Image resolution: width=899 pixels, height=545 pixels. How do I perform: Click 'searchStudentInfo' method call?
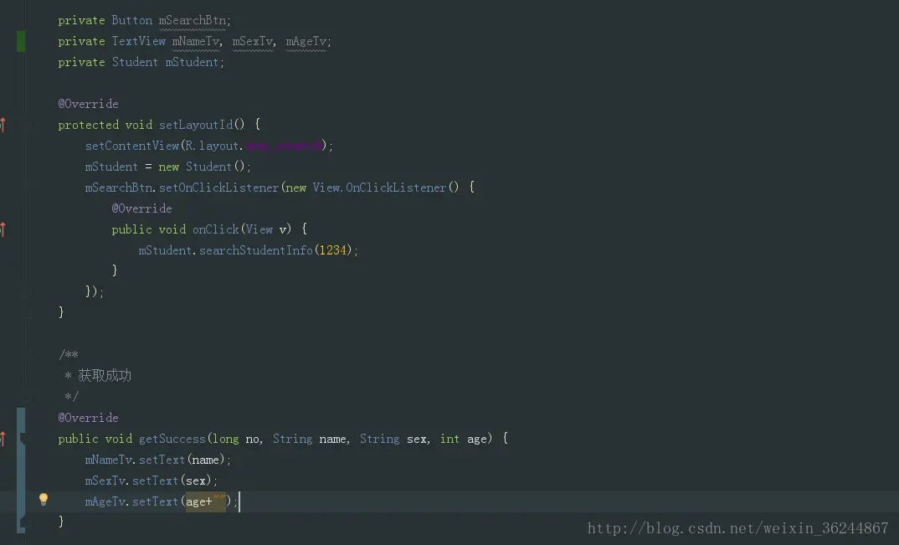click(x=255, y=250)
